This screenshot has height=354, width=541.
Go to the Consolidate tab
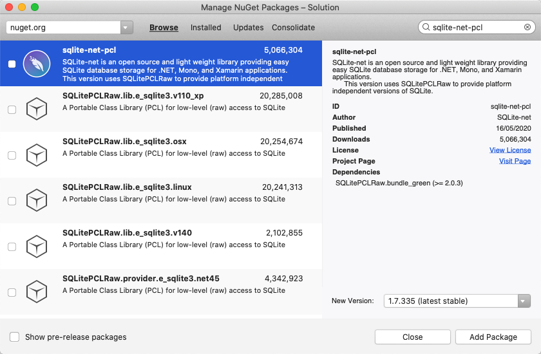pos(293,28)
